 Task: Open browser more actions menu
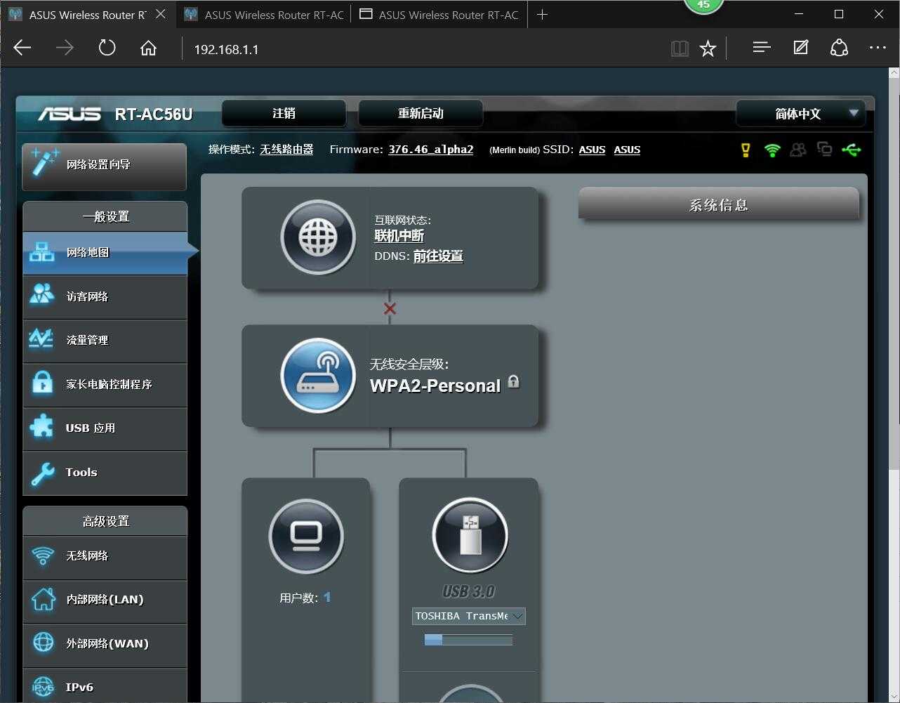(878, 47)
